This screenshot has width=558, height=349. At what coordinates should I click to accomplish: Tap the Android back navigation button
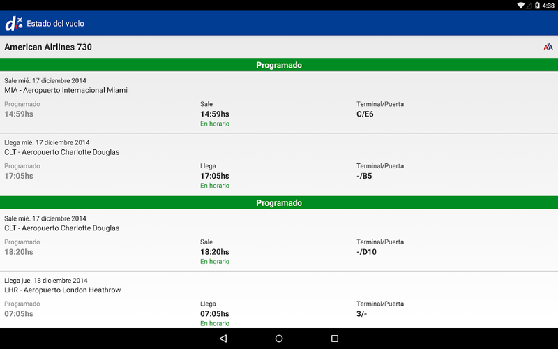[x=223, y=339]
